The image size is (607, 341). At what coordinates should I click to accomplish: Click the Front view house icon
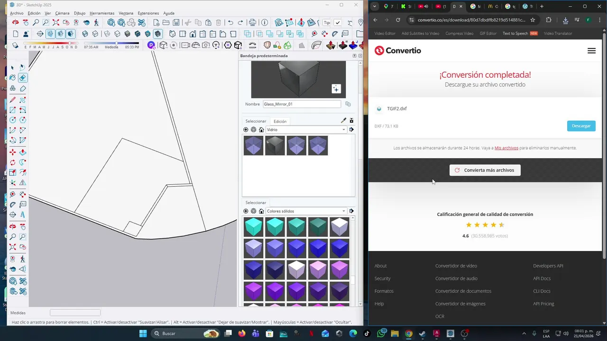point(193,34)
